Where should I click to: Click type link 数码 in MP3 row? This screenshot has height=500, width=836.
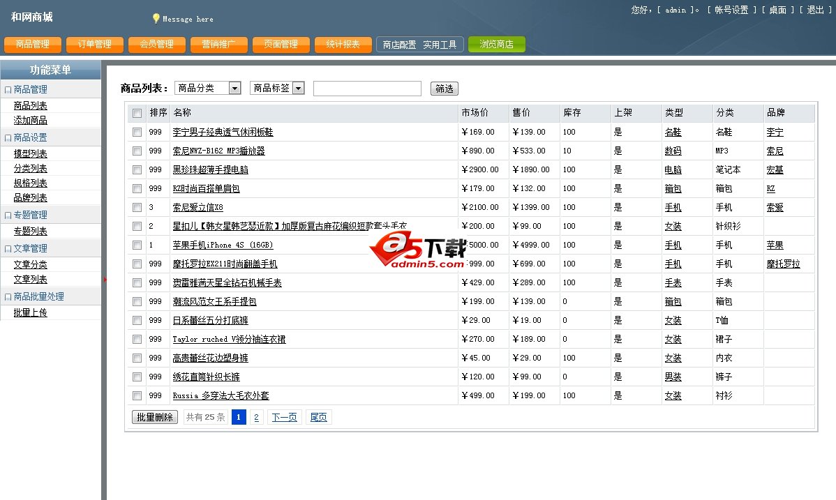click(x=673, y=151)
